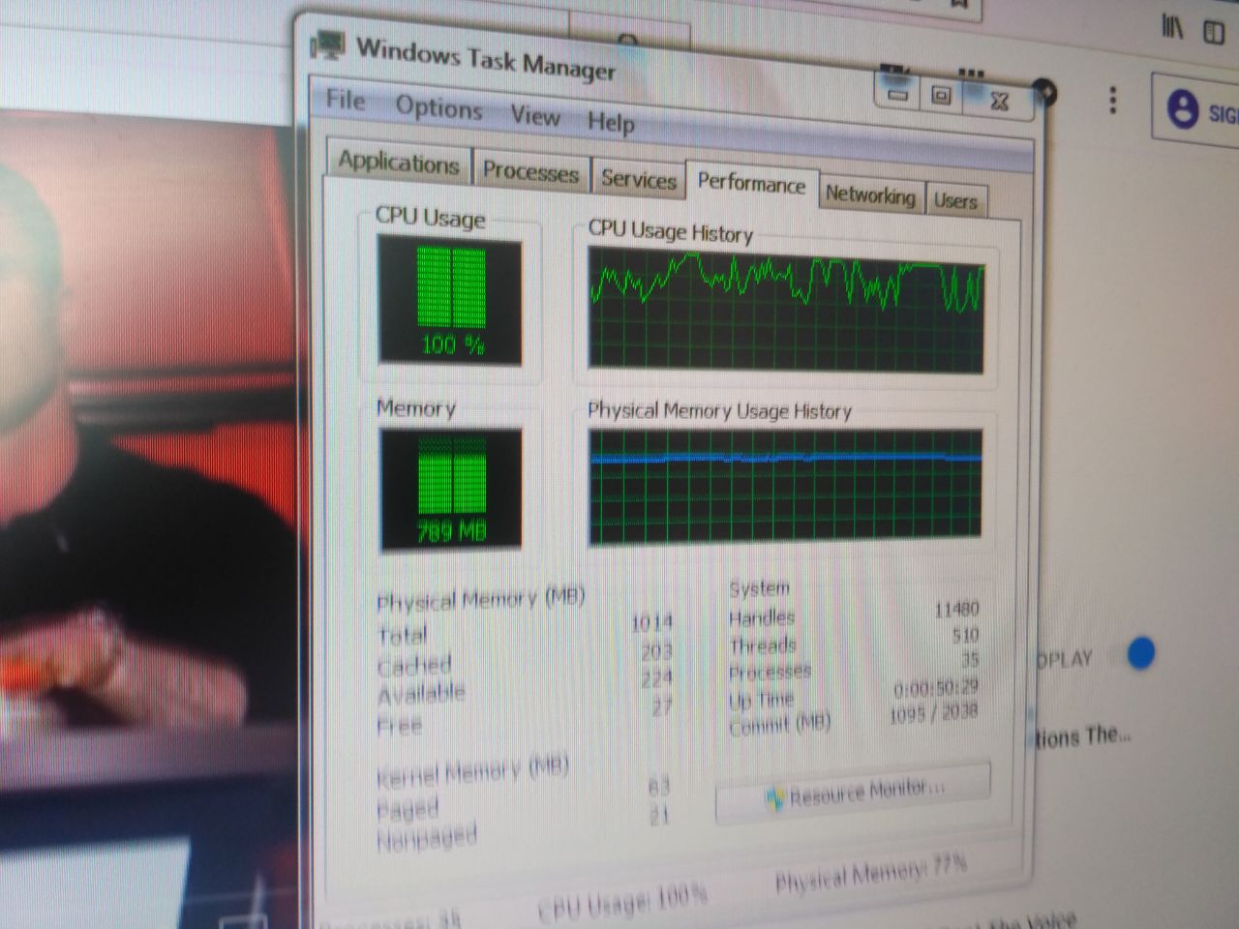
Task: Maximize the Task Manager window
Action: (x=941, y=96)
